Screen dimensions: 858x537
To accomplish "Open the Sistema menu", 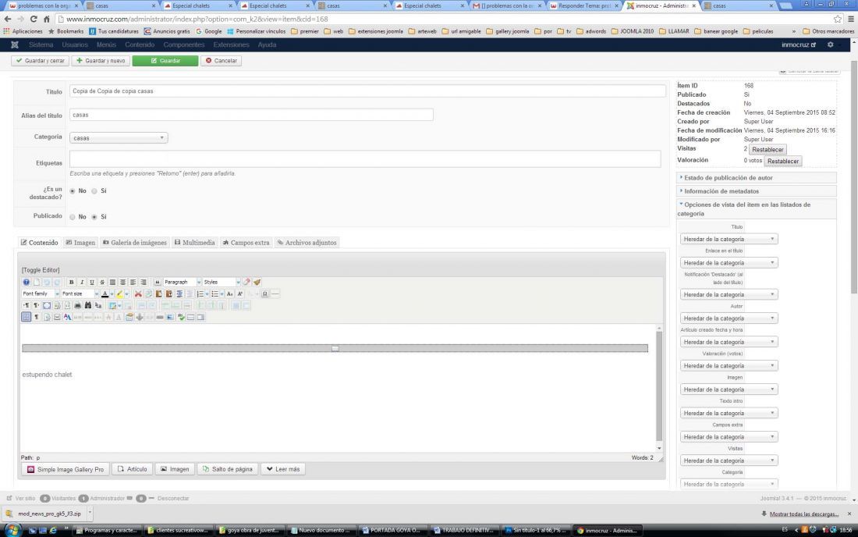I will click(x=41, y=45).
